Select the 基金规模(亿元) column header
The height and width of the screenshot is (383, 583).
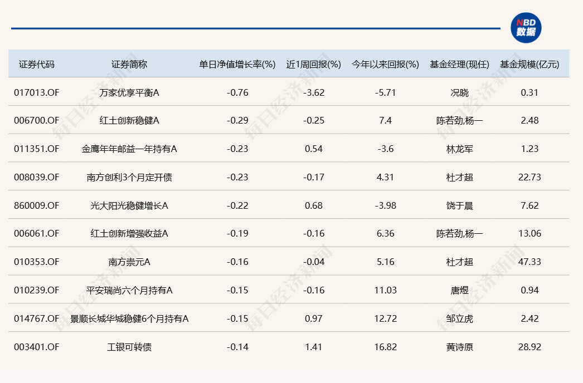(x=529, y=64)
